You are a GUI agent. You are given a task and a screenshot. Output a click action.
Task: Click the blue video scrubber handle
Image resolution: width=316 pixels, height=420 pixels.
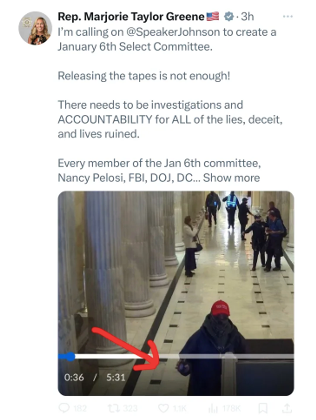(70, 356)
